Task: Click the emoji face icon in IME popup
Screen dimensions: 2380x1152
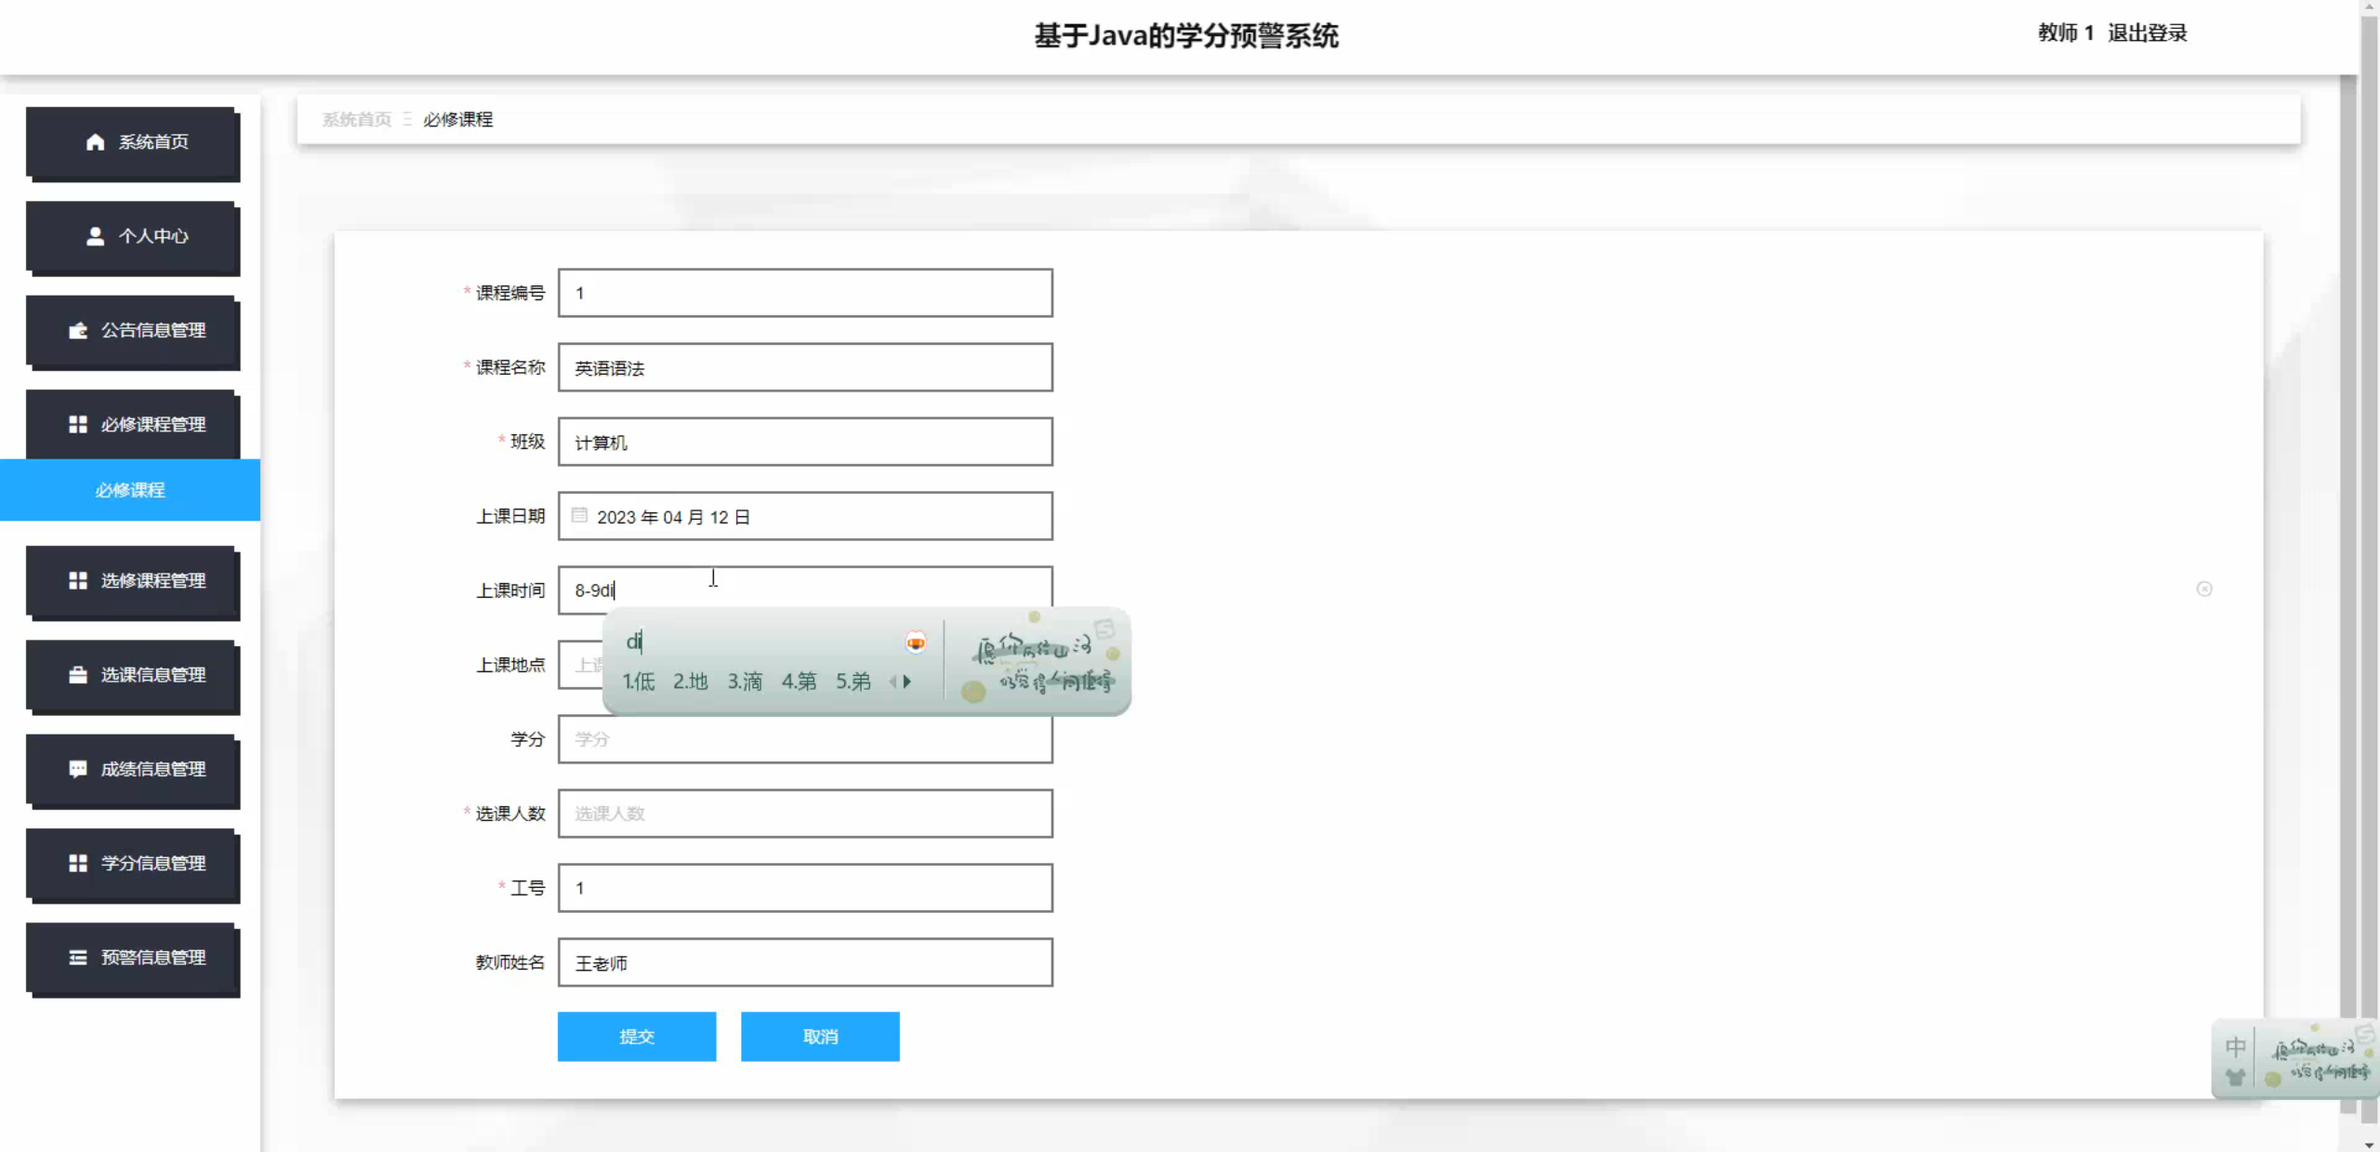Action: [x=916, y=642]
